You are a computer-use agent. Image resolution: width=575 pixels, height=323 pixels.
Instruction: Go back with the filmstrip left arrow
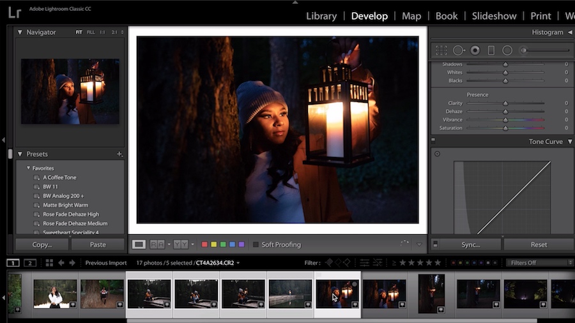coord(61,262)
